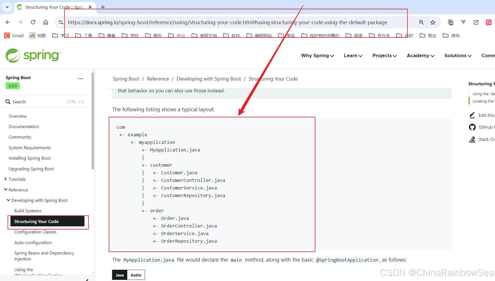This screenshot has height=281, width=495.
Task: Bookmark this page with the star icon
Action: (x=433, y=22)
